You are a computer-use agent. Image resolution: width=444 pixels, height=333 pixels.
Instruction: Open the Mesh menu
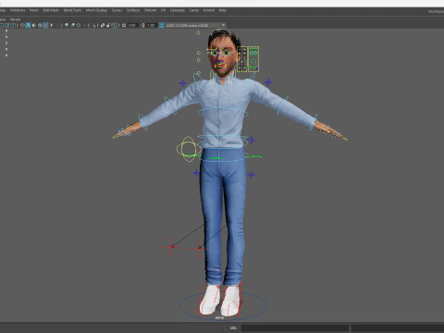(34, 10)
